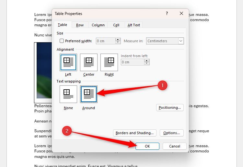Increase preferred width with up arrow
Viewport: 243px width, 167px height.
tap(118, 40)
